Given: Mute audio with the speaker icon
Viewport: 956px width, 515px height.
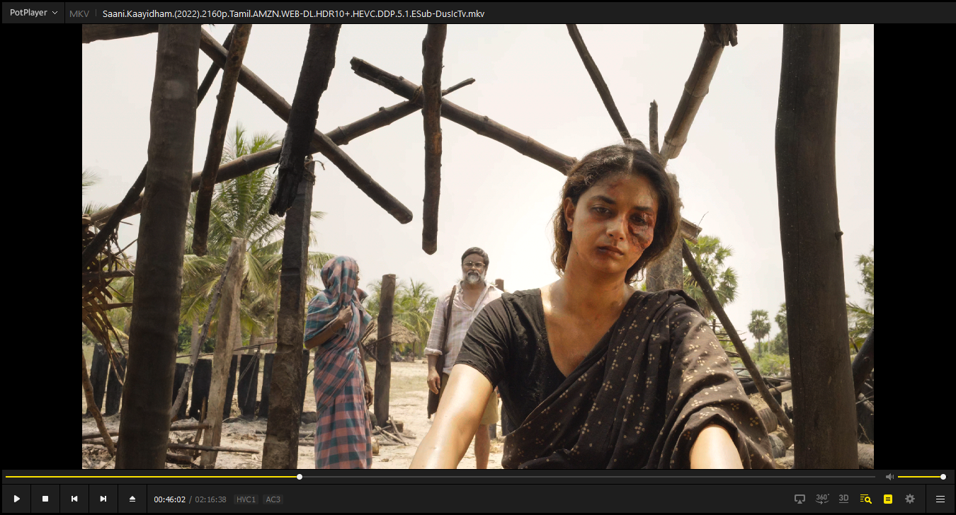Looking at the screenshot, I should [x=889, y=477].
